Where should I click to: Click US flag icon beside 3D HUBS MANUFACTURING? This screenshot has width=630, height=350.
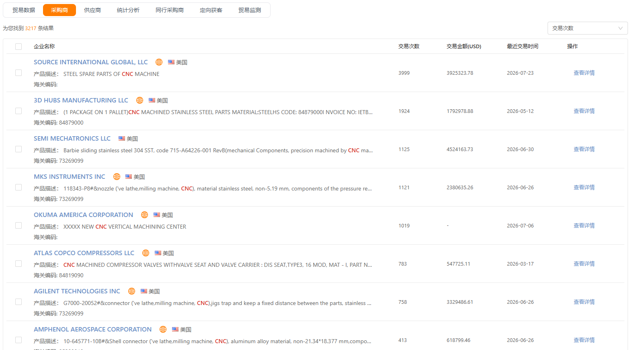(x=152, y=100)
